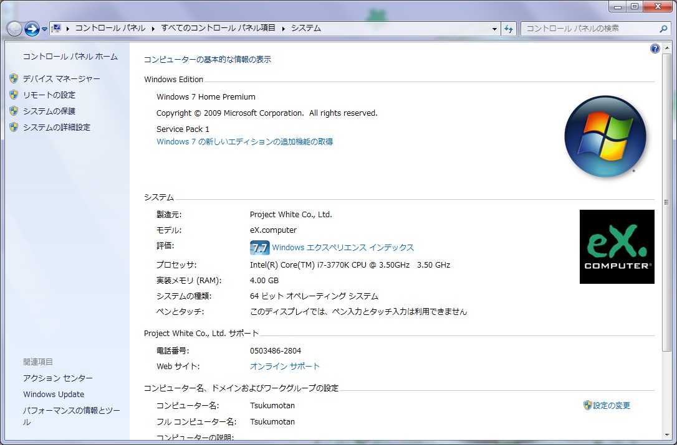
Task: Click in the コントロール パネルの検索 field
Action: 589,29
